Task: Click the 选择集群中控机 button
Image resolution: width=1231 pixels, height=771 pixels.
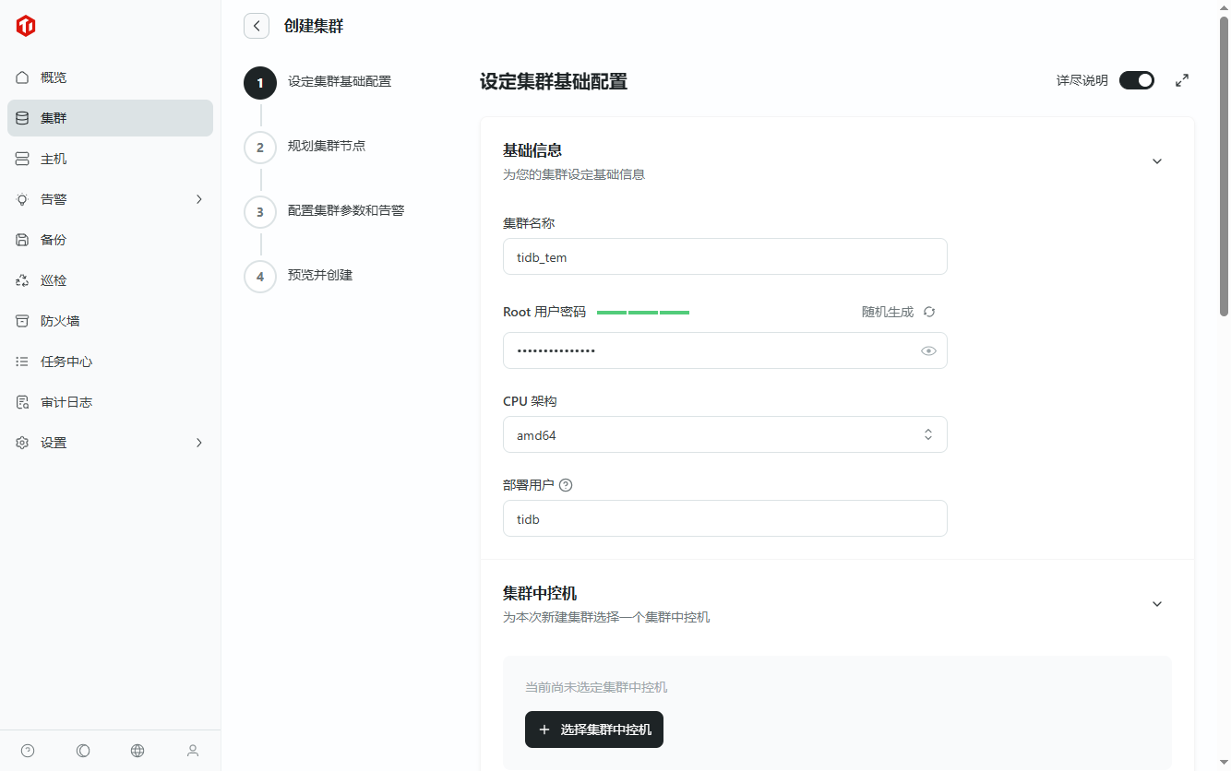Action: (594, 729)
